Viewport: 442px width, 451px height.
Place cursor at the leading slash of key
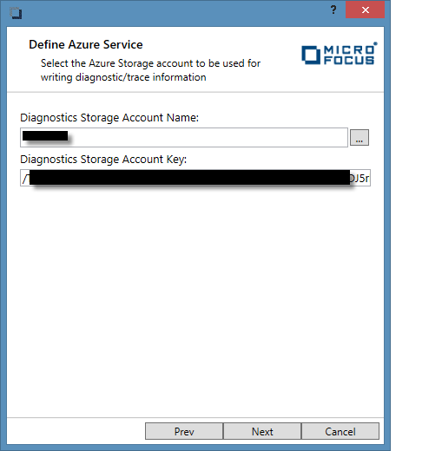pyautogui.click(x=25, y=179)
